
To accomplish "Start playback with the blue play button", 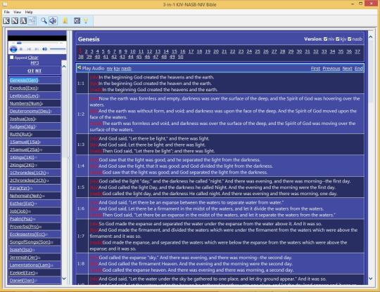I will [13, 49].
